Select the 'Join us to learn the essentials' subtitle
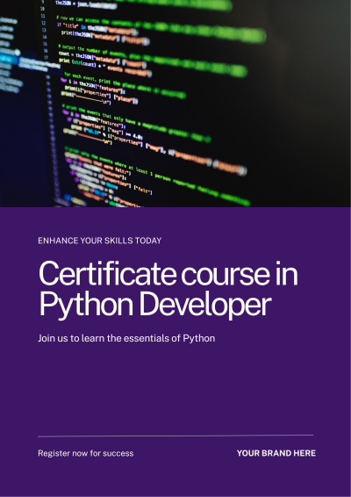 pyautogui.click(x=126, y=339)
